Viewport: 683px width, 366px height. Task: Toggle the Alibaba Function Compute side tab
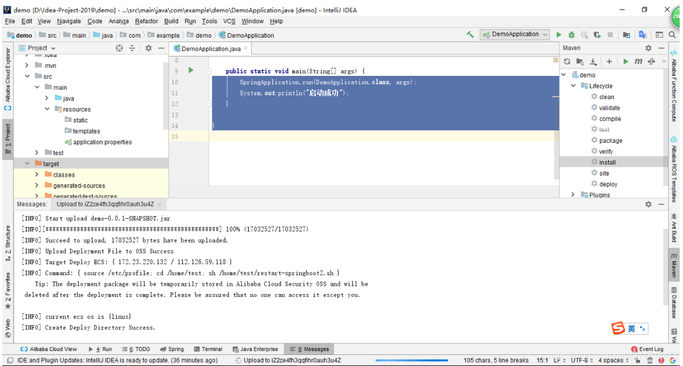[x=674, y=84]
